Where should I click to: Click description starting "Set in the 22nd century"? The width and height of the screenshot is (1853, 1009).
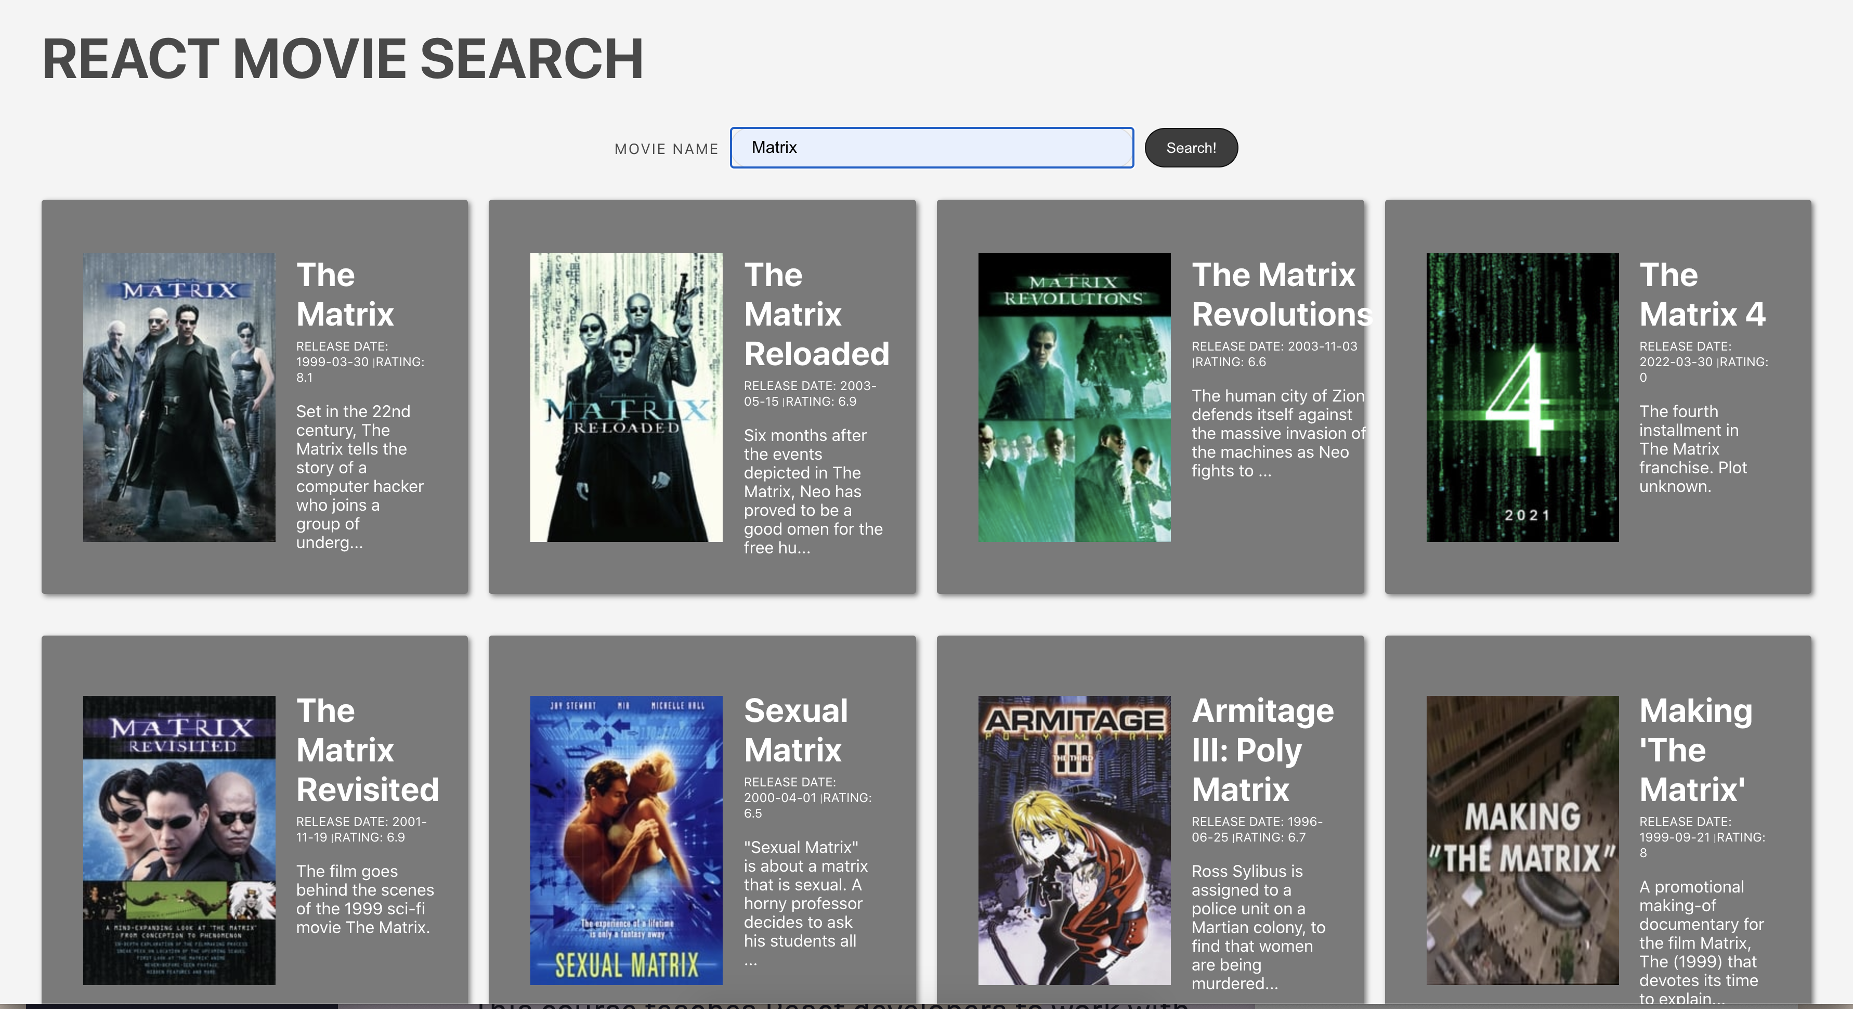click(x=360, y=476)
